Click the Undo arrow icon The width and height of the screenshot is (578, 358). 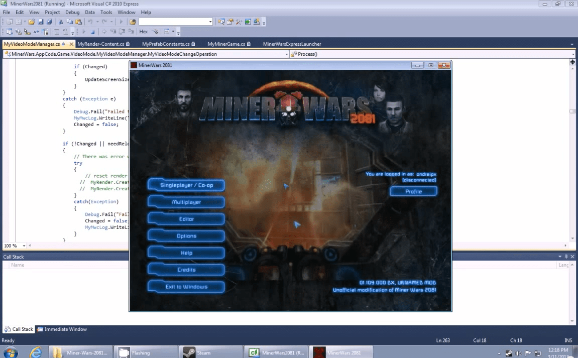90,22
